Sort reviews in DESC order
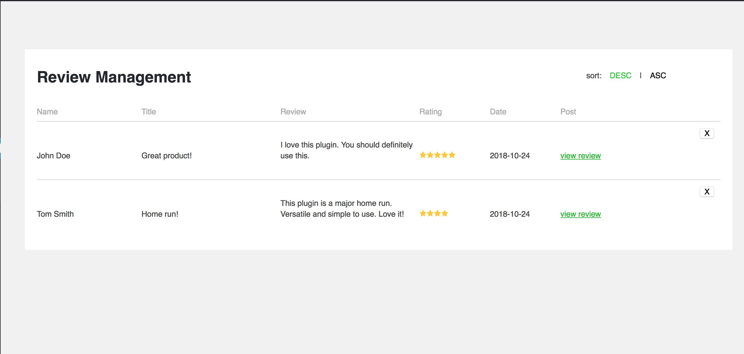The width and height of the screenshot is (744, 354). [620, 76]
